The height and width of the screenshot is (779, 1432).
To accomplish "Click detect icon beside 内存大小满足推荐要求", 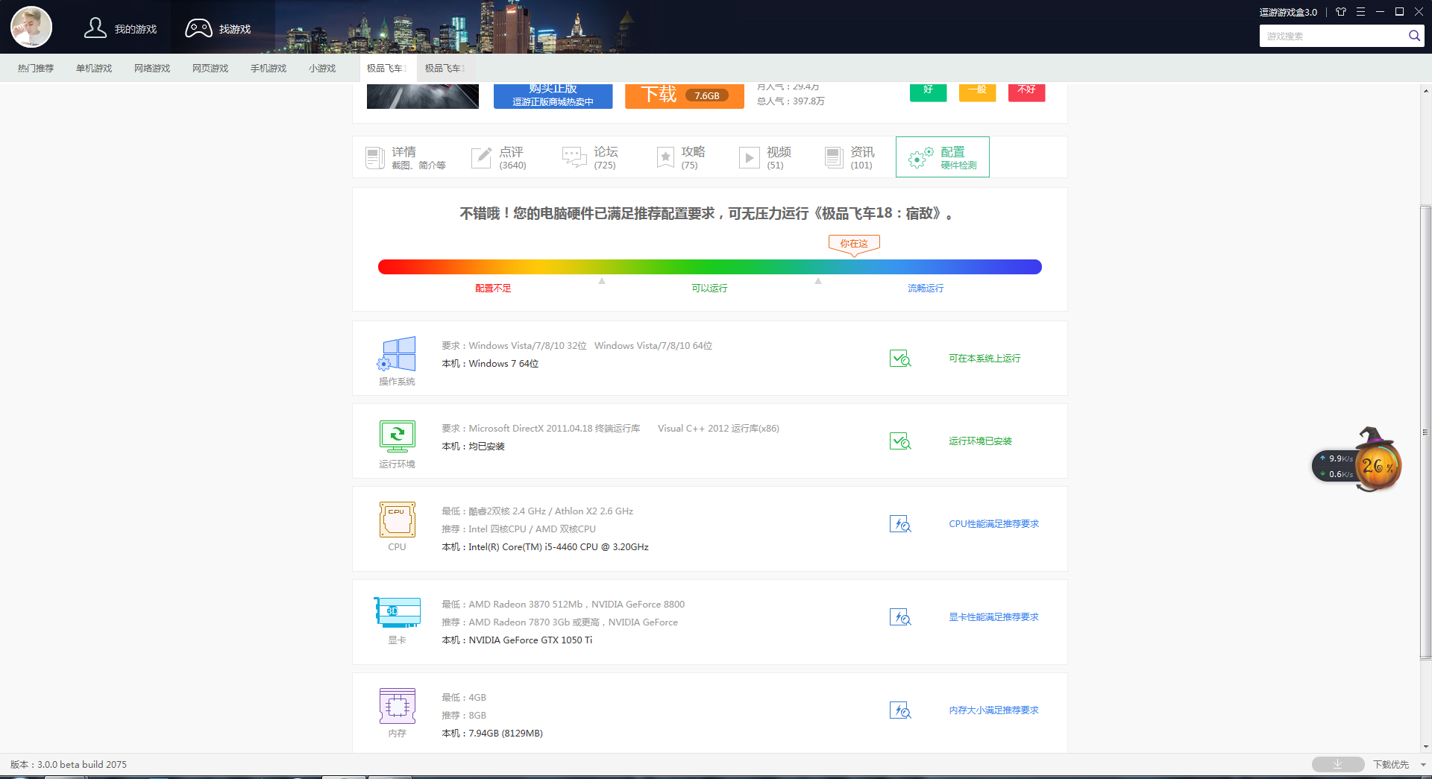I will (x=900, y=710).
